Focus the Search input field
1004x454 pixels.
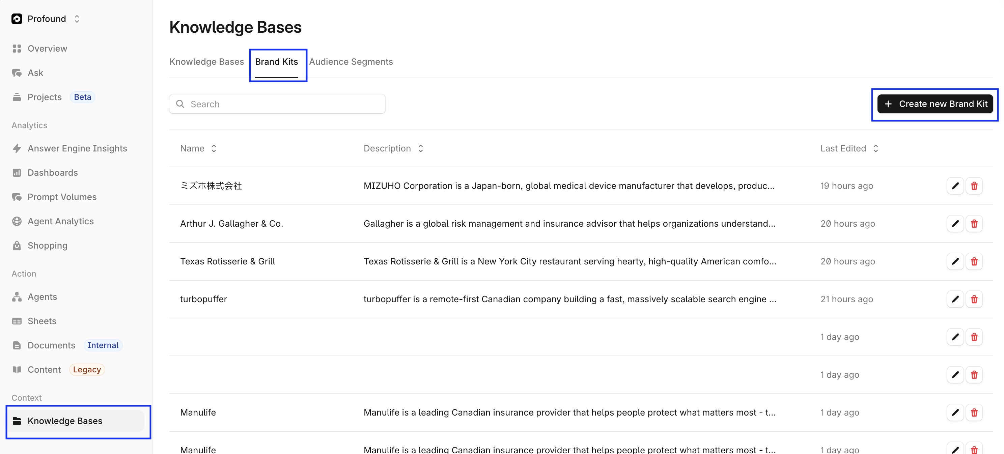point(277,104)
